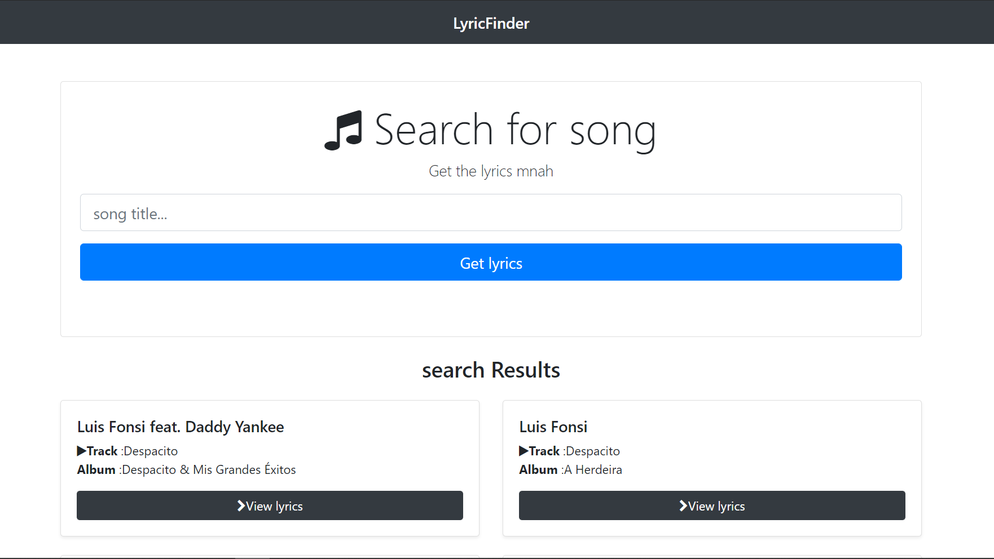Click the play triangle icon in the A Herdeira card
This screenshot has width=994, height=559.
(524, 451)
